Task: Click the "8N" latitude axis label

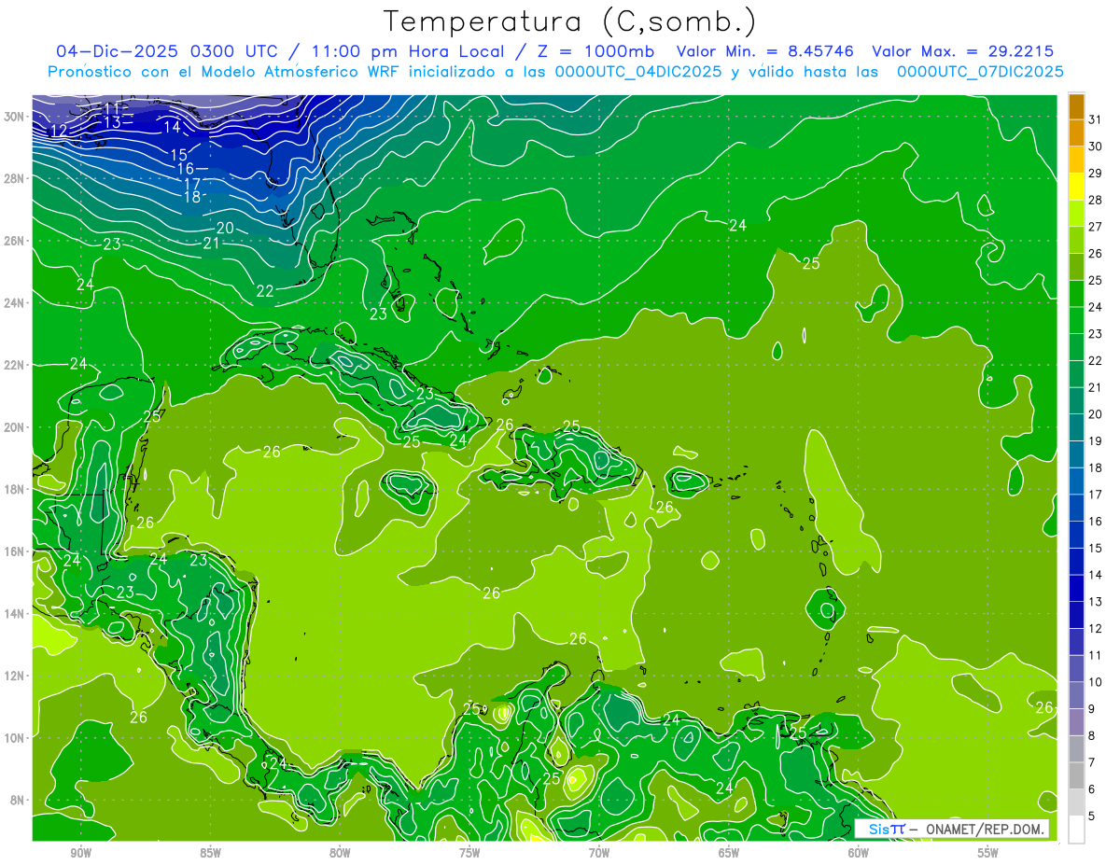Action: (x=17, y=801)
